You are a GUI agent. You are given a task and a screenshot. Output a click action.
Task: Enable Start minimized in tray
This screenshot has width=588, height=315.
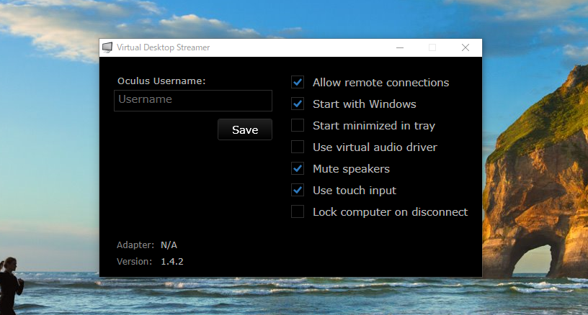[298, 126]
